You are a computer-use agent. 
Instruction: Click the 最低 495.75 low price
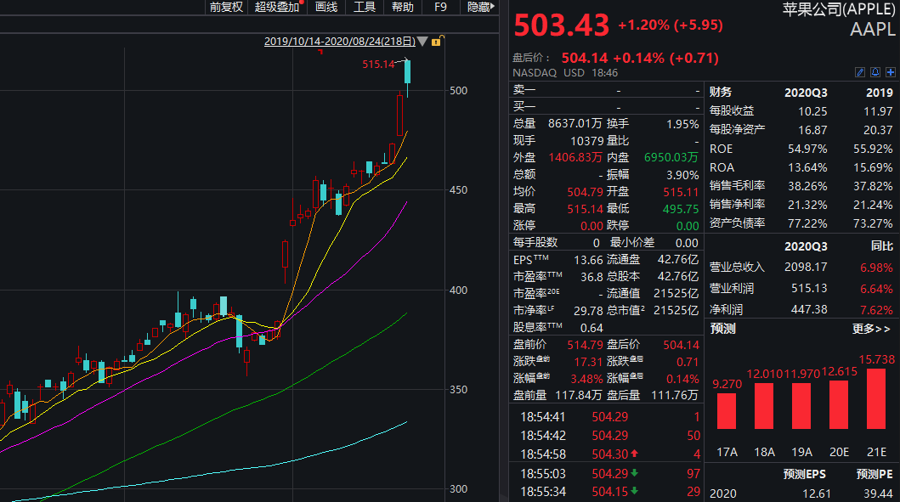click(681, 209)
